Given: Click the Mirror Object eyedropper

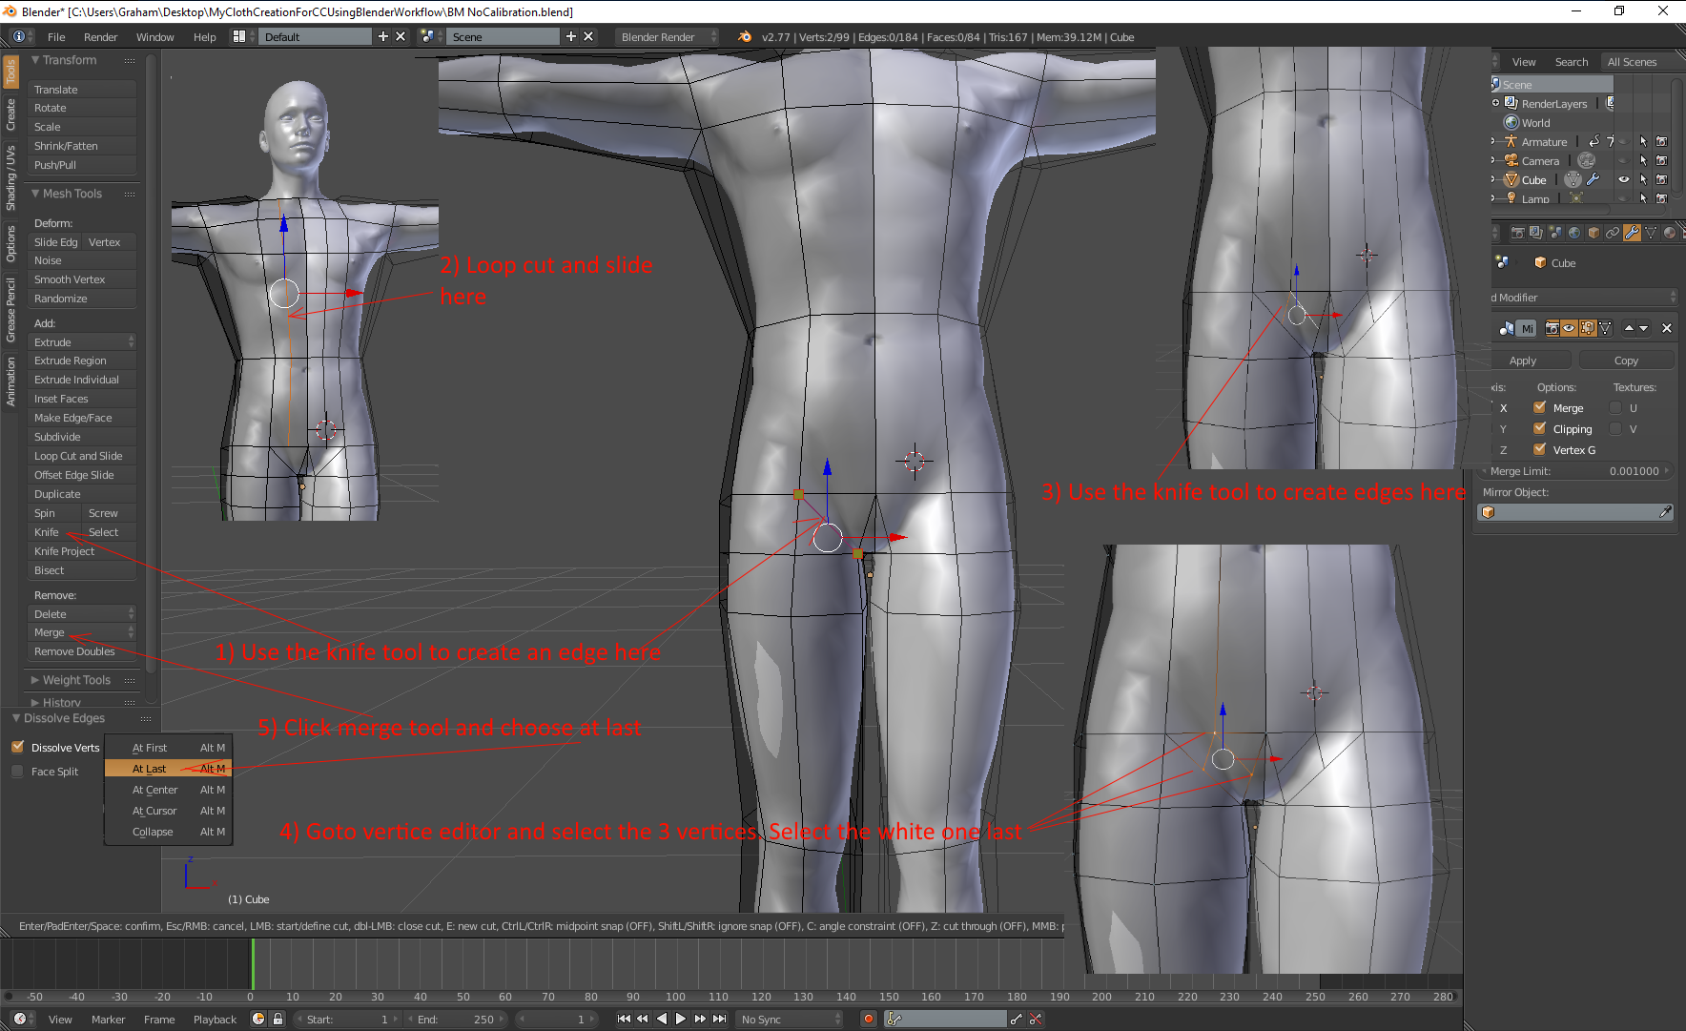Looking at the screenshot, I should (1665, 512).
